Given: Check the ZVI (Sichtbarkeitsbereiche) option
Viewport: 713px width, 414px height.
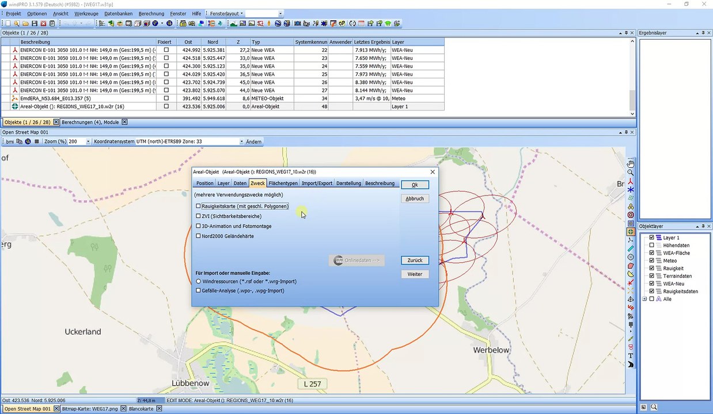Looking at the screenshot, I should (198, 216).
